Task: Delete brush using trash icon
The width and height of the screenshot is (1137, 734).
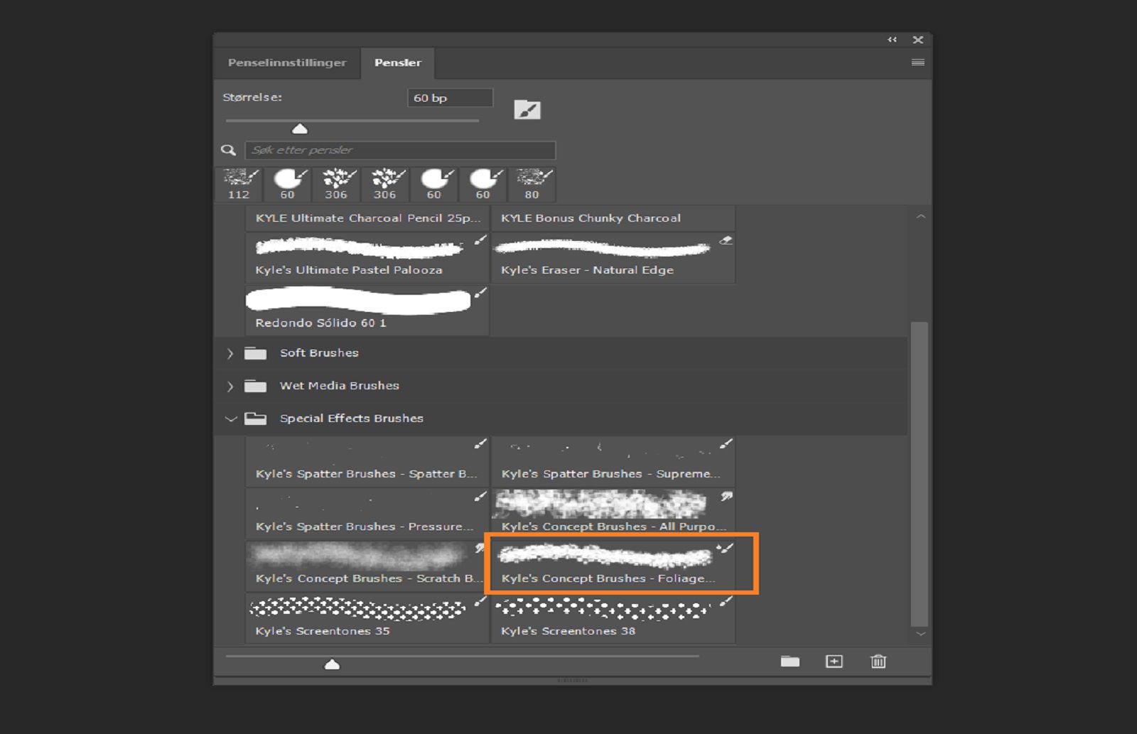Action: pos(878,662)
